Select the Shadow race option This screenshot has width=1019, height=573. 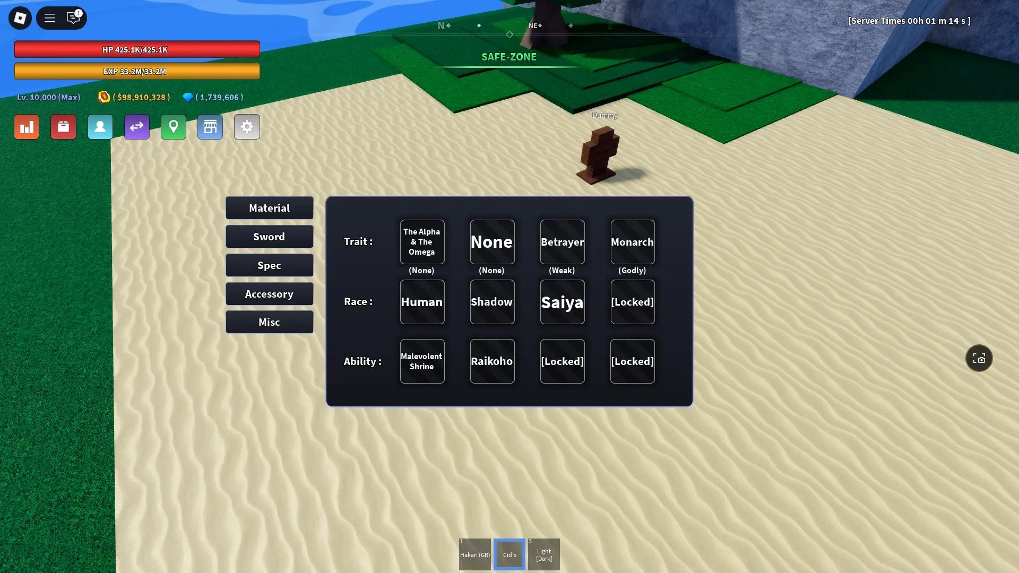[492, 301]
